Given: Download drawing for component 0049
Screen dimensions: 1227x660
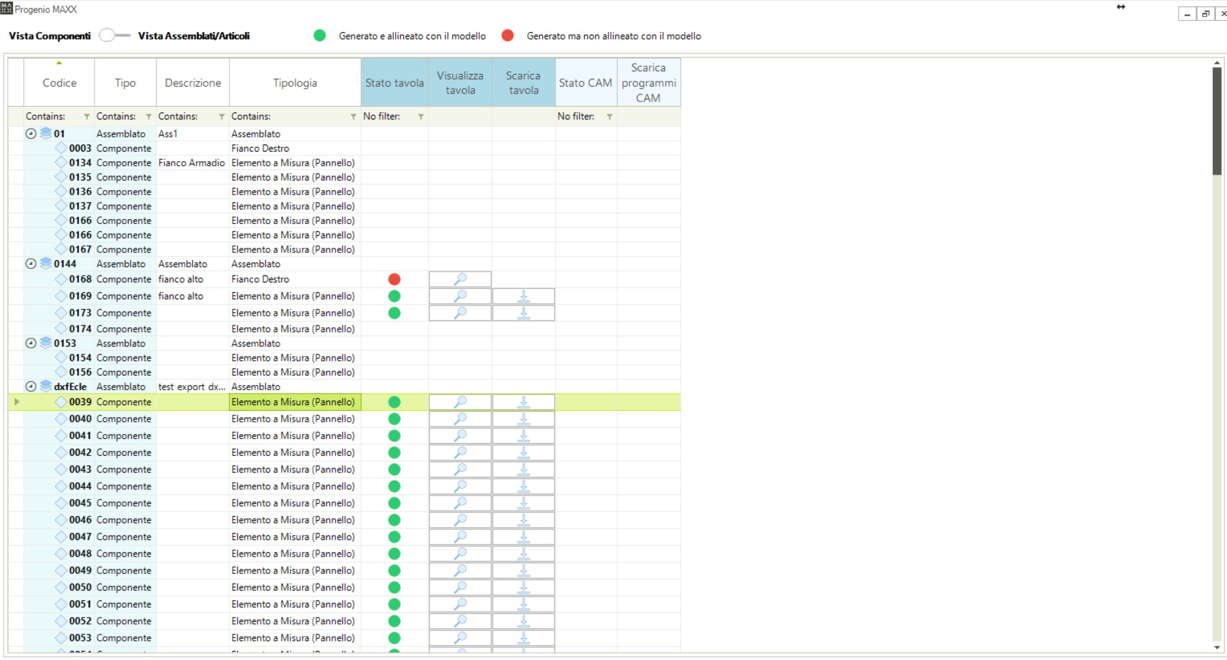Looking at the screenshot, I should click(x=524, y=570).
